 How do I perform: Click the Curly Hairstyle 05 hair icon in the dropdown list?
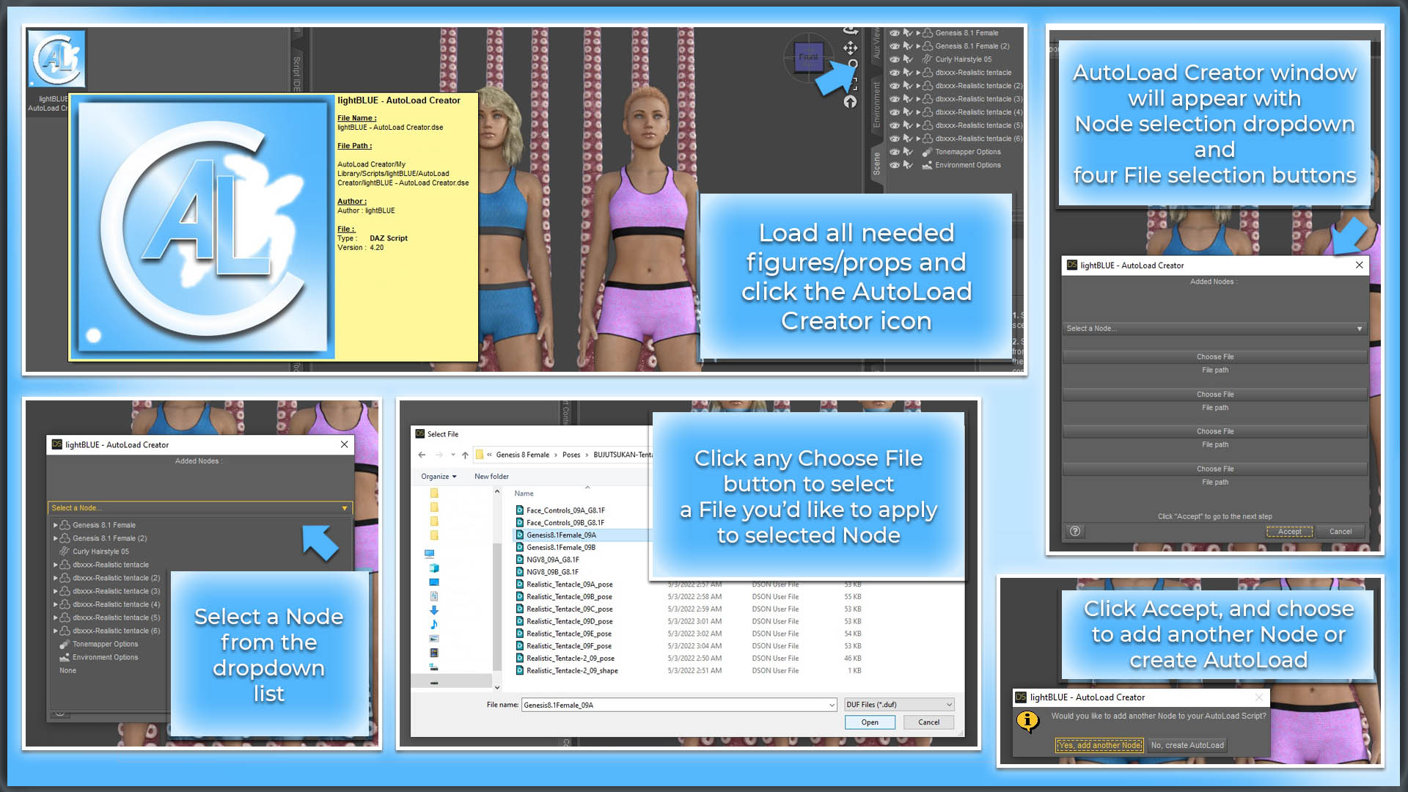tap(65, 551)
